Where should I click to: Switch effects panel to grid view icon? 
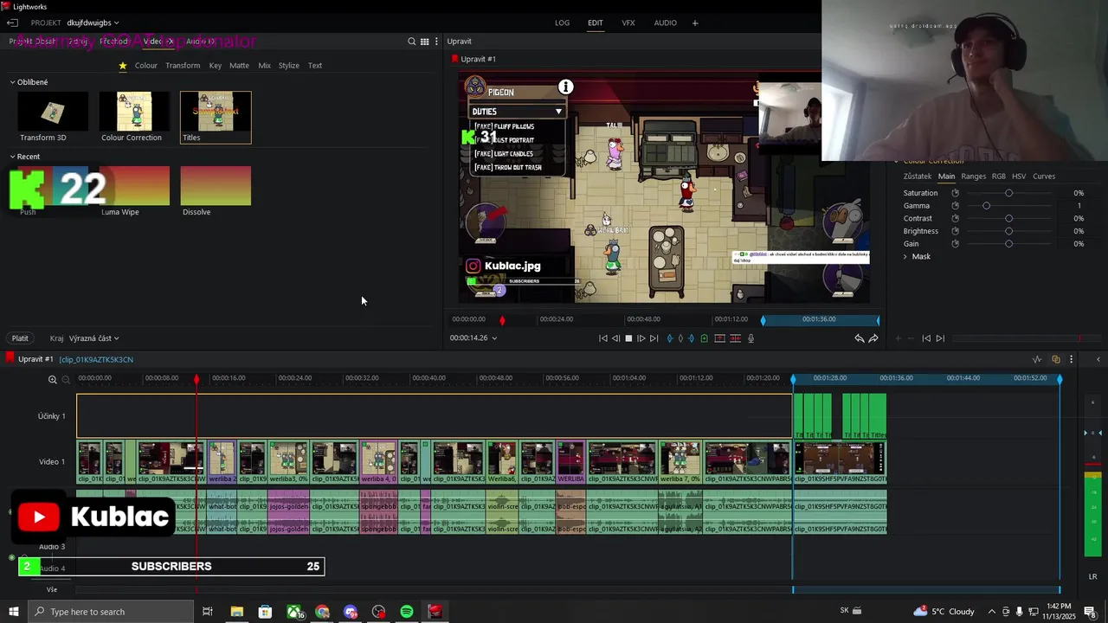424,42
